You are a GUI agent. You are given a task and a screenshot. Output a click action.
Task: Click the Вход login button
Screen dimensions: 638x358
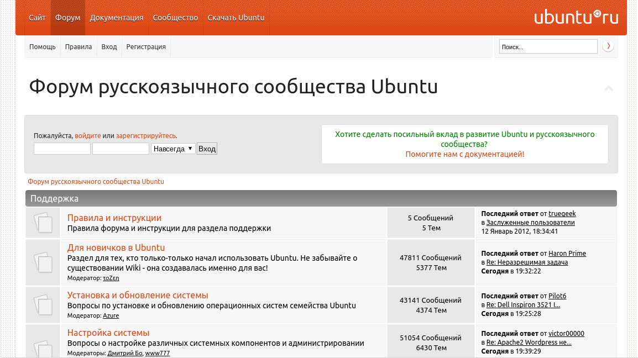[x=207, y=149]
